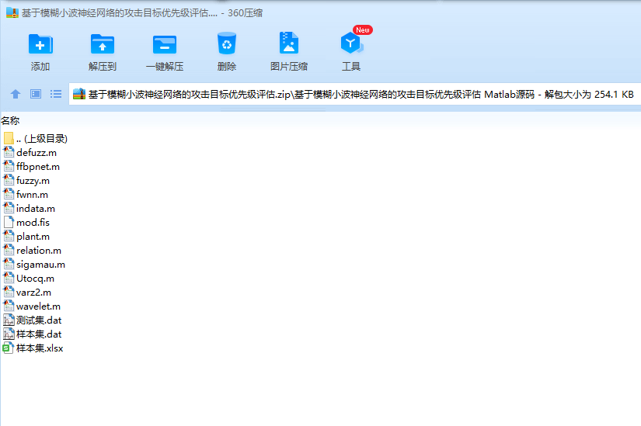Click the MATLAB file icon beside varz2.m
This screenshot has height=426, width=641.
(x=9, y=292)
